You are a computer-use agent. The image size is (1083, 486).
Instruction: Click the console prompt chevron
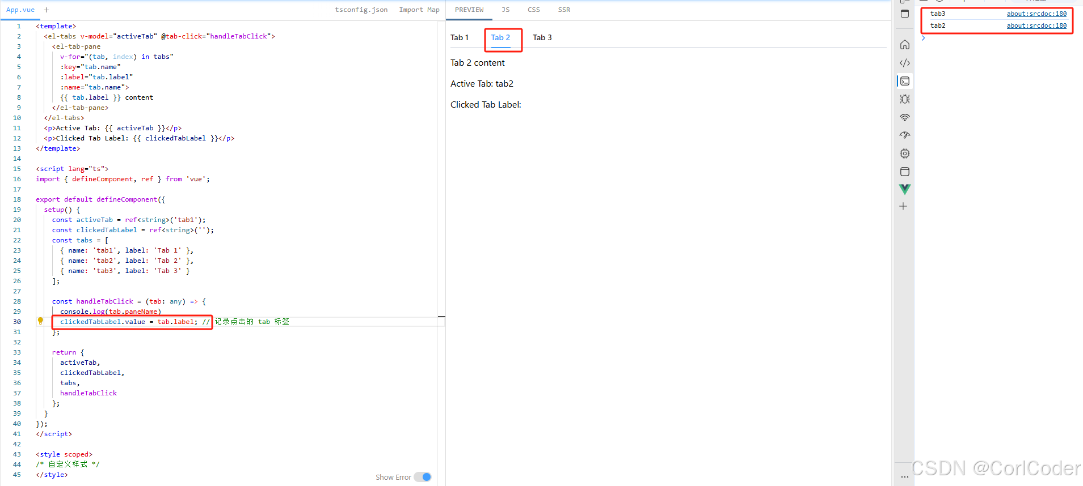pyautogui.click(x=924, y=38)
